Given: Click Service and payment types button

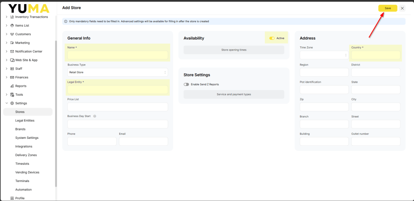Looking at the screenshot, I should 234,94.
